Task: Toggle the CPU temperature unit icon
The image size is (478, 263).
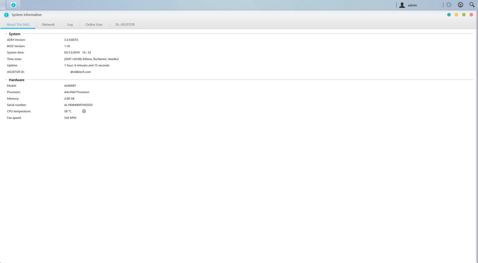Action: [84, 111]
